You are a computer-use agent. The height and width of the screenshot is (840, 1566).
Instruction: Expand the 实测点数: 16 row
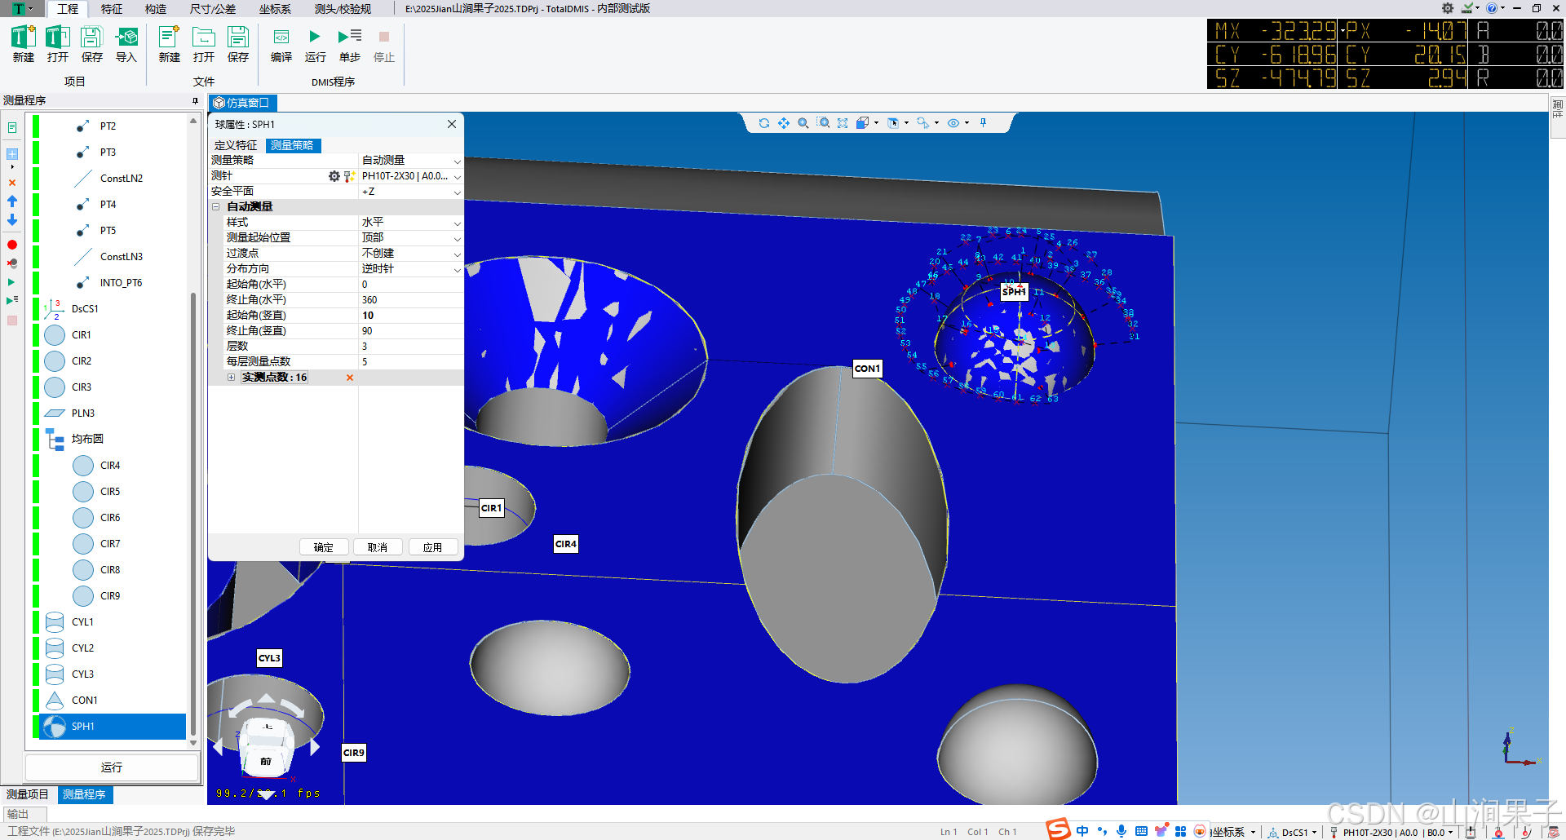pyautogui.click(x=231, y=378)
